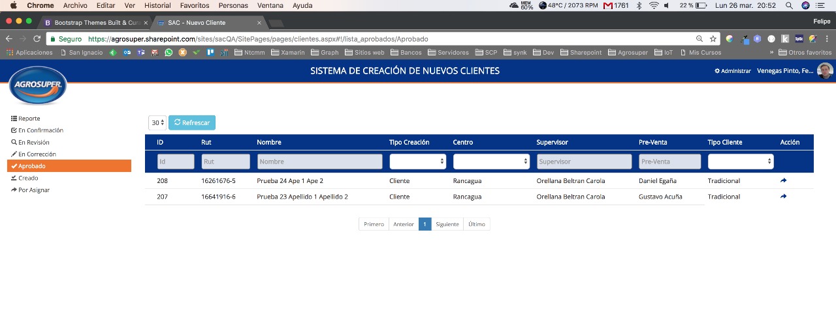Go to Siguiente page in pagination
This screenshot has width=836, height=327.
coord(447,224)
